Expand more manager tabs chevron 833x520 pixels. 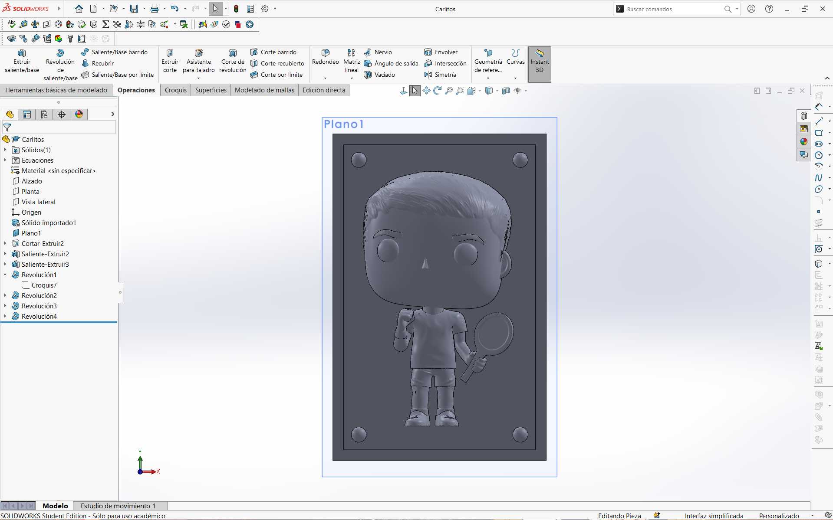pos(112,114)
